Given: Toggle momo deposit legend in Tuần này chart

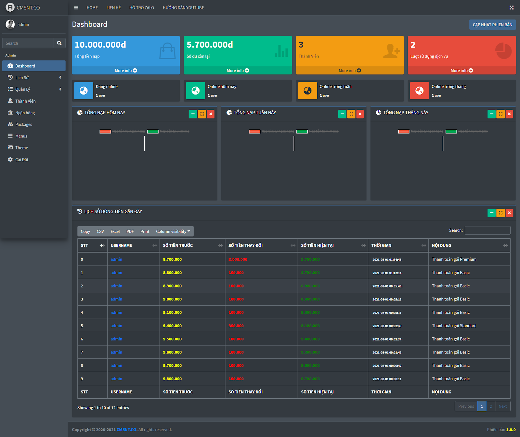Looking at the screenshot, I should pyautogui.click(x=318, y=131).
